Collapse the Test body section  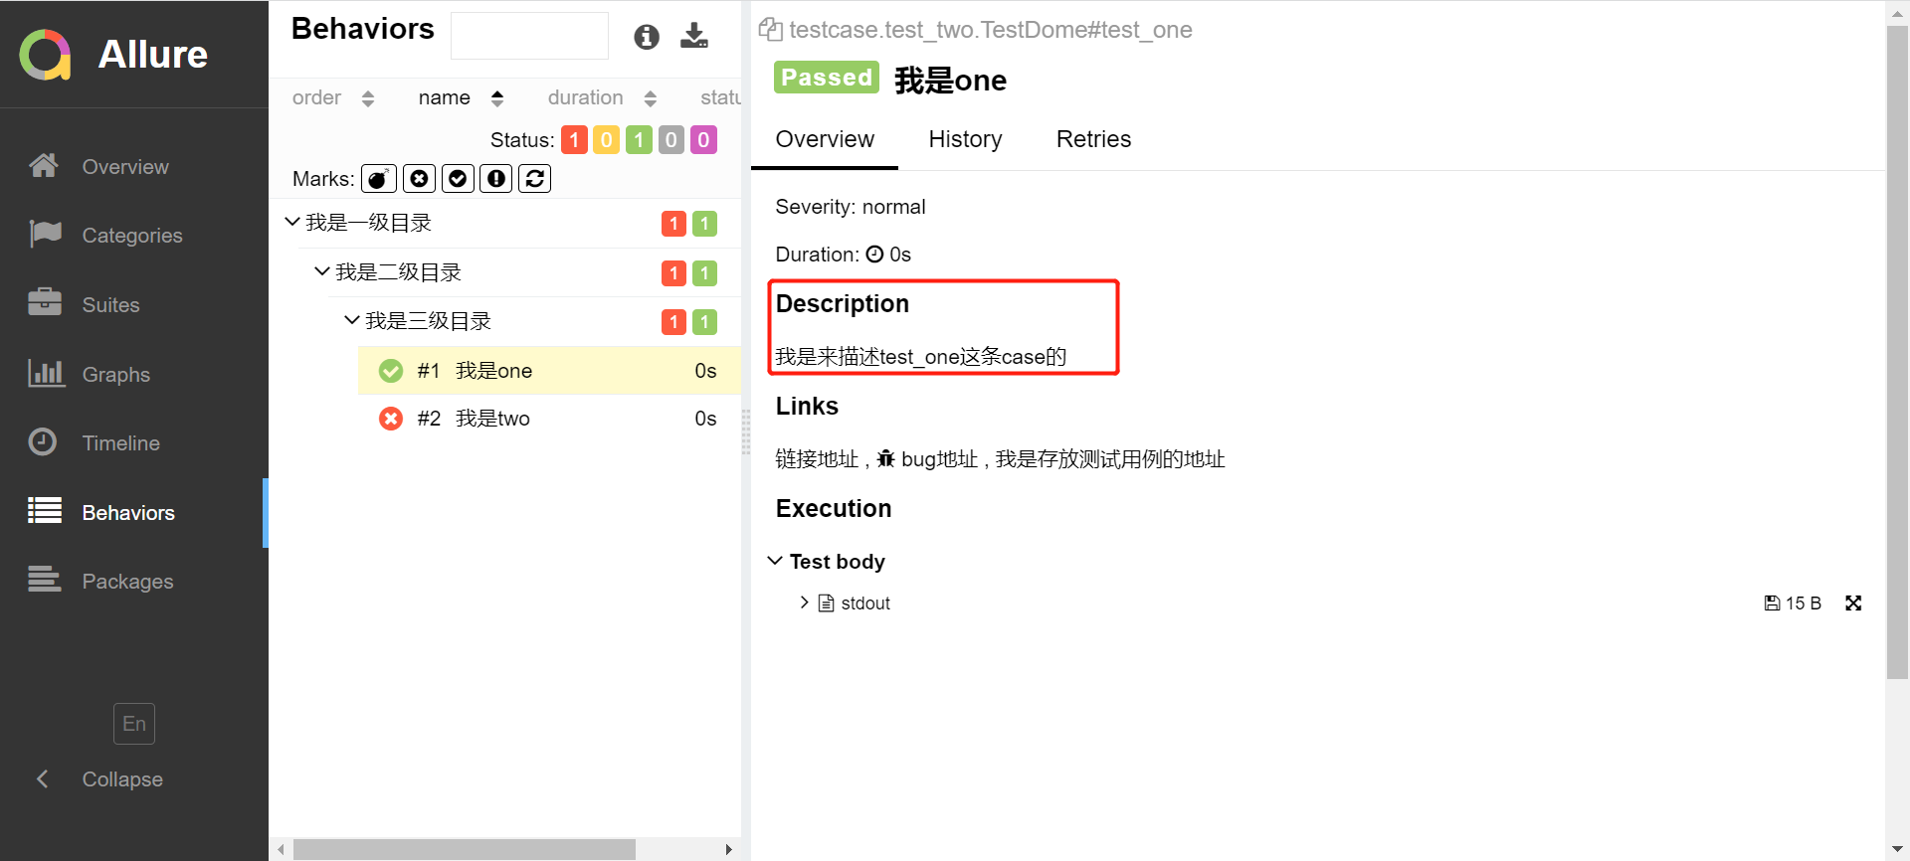click(x=775, y=561)
